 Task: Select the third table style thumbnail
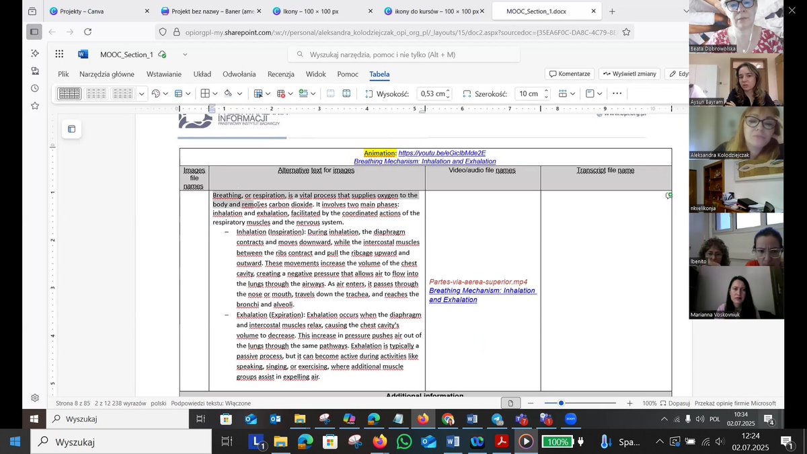122,93
